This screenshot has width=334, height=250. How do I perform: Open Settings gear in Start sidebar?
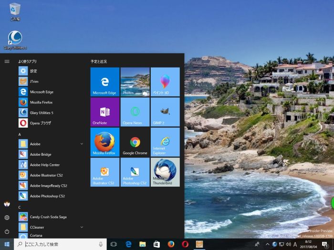(7, 218)
